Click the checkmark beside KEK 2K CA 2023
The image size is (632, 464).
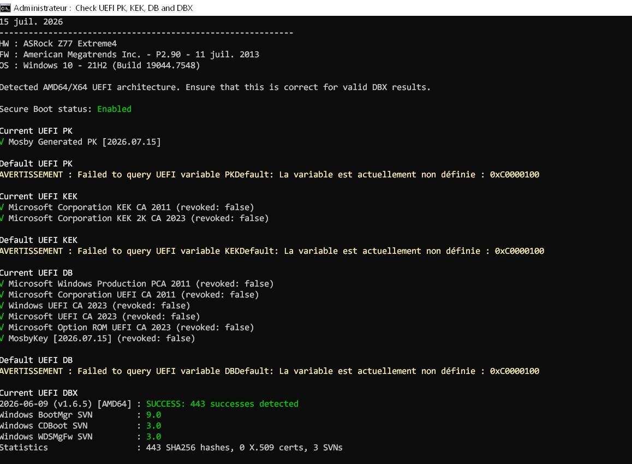tap(2, 218)
